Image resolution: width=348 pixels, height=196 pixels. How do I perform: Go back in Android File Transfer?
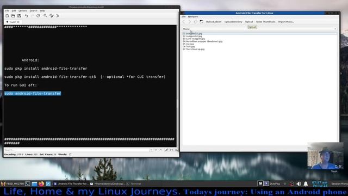point(184,22)
